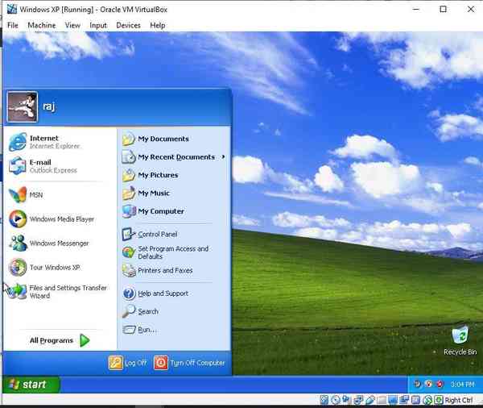Open the Recycle Bin on desktop
This screenshot has width=483, height=408.
coord(460,338)
